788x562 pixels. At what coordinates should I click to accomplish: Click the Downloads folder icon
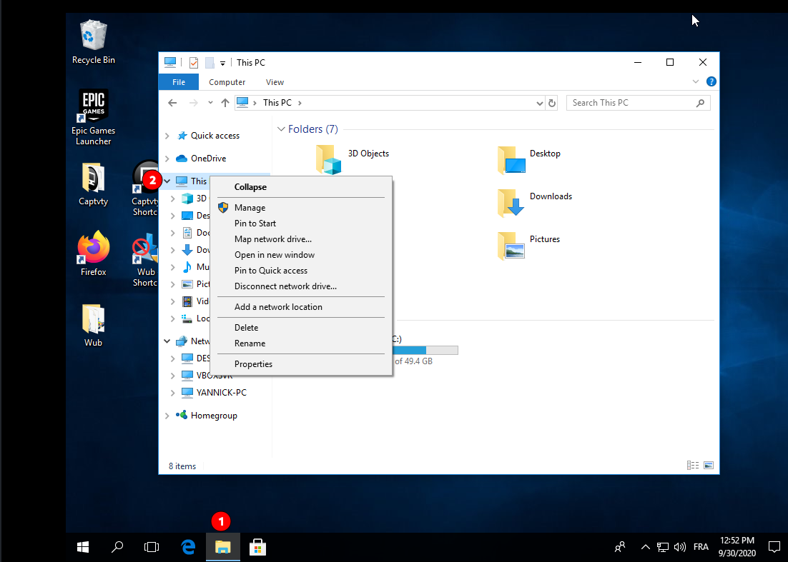tap(511, 204)
